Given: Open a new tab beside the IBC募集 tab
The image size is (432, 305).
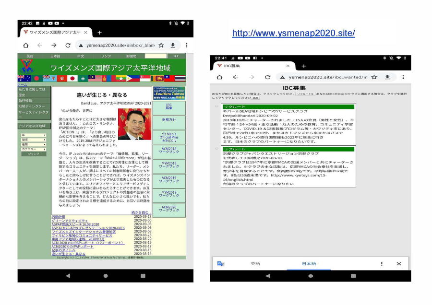Looking at the screenshot, I should click(304, 66).
